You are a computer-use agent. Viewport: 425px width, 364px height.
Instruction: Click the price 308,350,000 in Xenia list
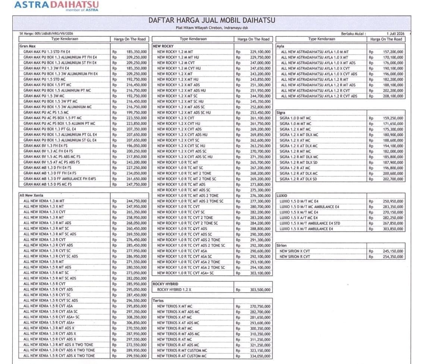pyautogui.click(x=136, y=317)
